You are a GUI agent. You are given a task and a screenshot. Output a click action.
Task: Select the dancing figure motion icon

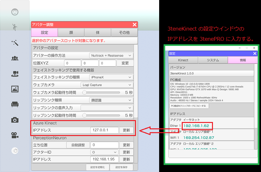(15, 27)
